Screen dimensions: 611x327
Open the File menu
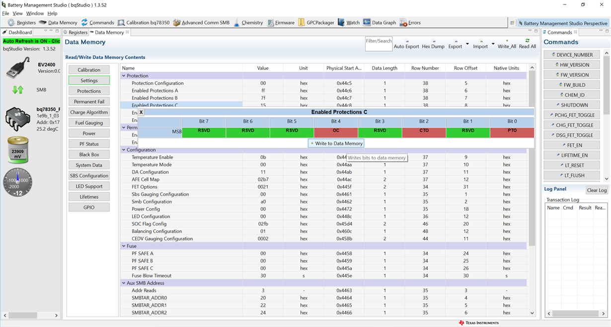pyautogui.click(x=5, y=13)
